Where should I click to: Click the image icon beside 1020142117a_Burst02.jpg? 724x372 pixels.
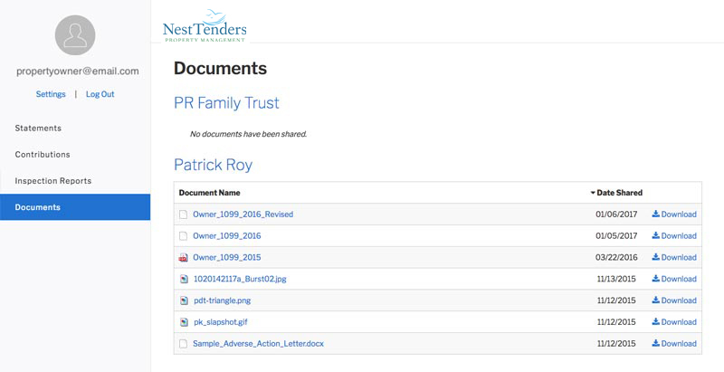(183, 279)
